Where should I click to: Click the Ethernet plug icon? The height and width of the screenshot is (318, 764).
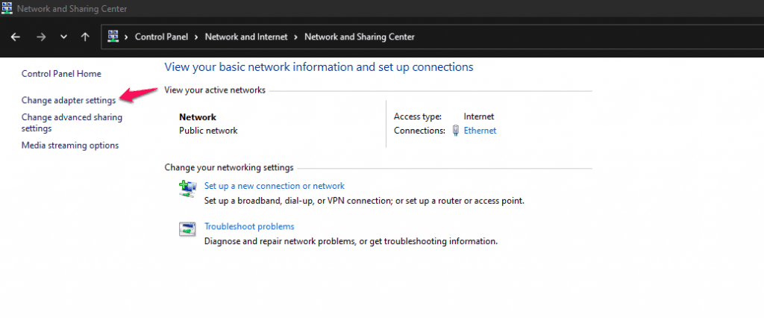pyautogui.click(x=455, y=131)
